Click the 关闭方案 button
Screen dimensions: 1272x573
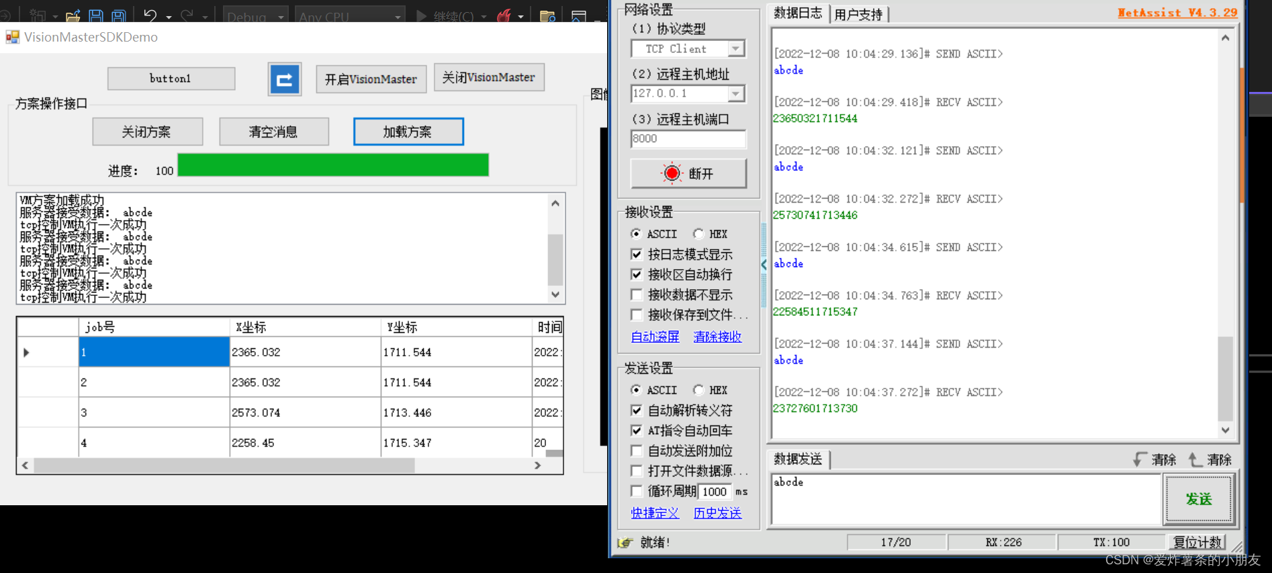click(147, 132)
